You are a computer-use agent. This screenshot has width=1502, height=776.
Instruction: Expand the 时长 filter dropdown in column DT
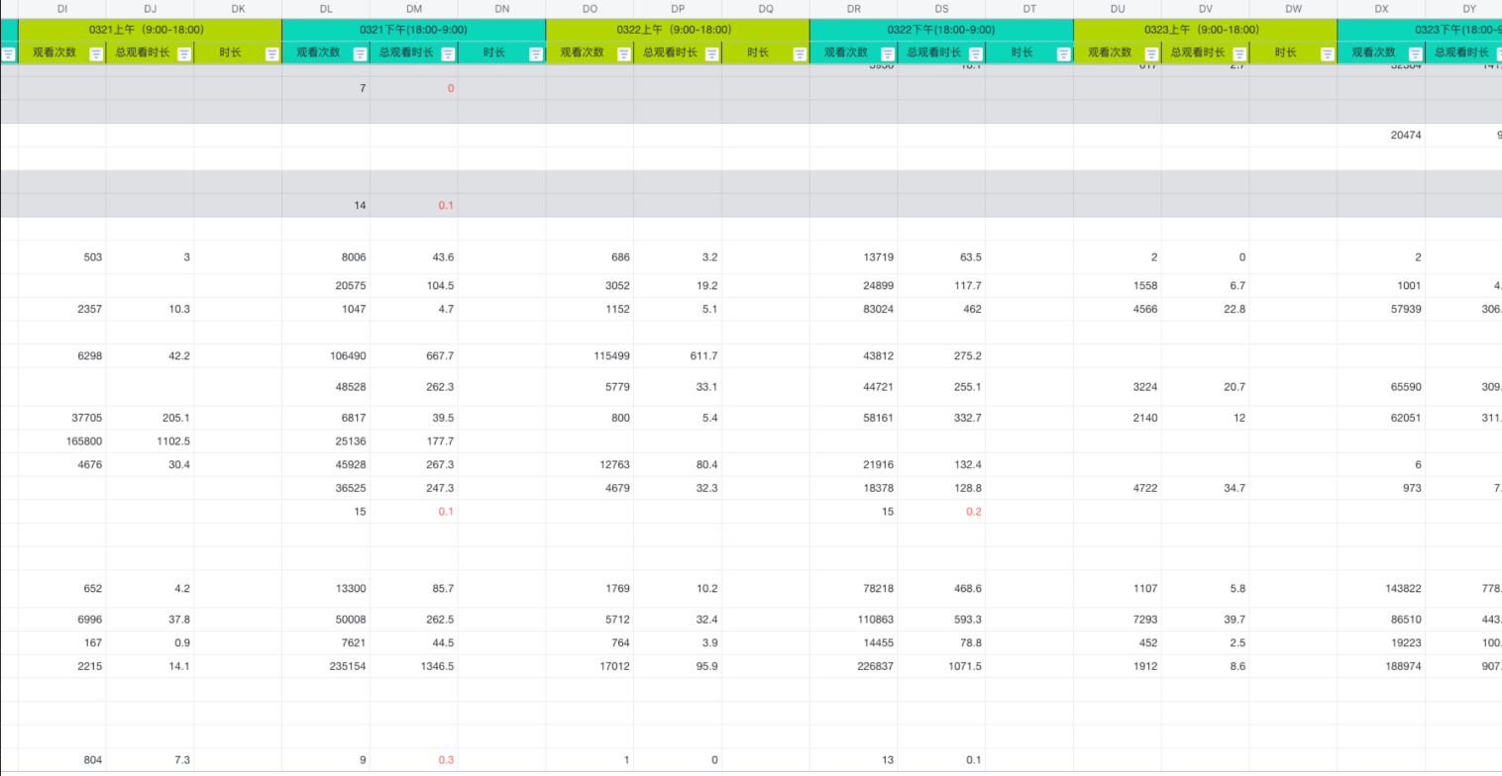(1064, 54)
